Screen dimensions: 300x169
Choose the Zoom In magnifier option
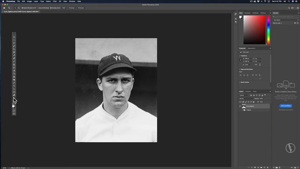15,8
